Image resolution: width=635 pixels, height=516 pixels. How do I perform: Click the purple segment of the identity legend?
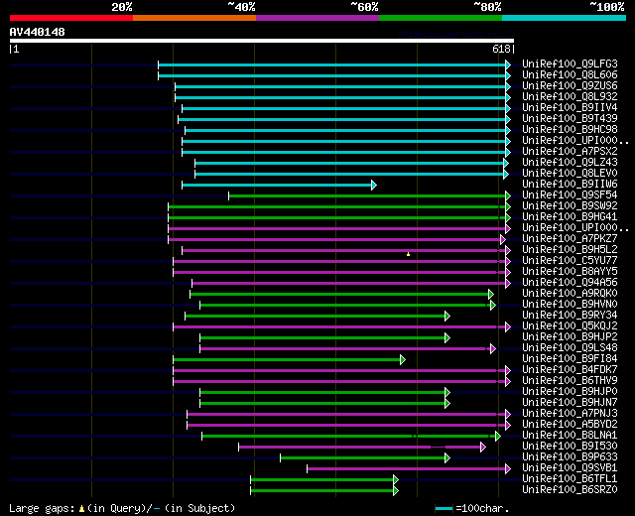click(317, 18)
